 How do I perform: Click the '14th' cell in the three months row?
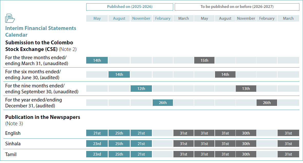97,60
